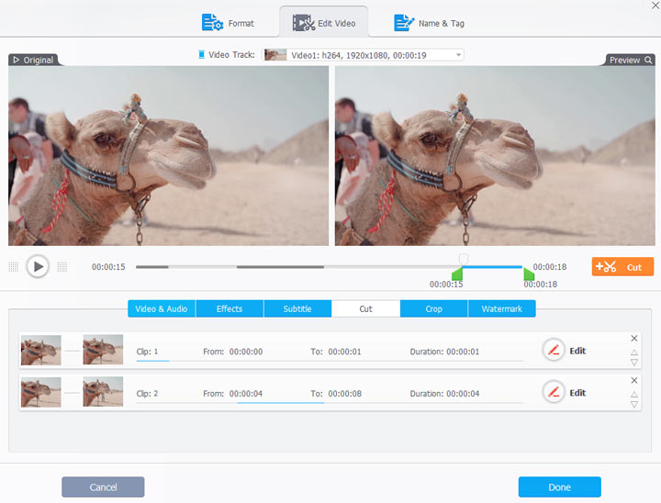Image resolution: width=661 pixels, height=503 pixels.
Task: Click Clip 1 end thumbnail
Action: (x=103, y=350)
